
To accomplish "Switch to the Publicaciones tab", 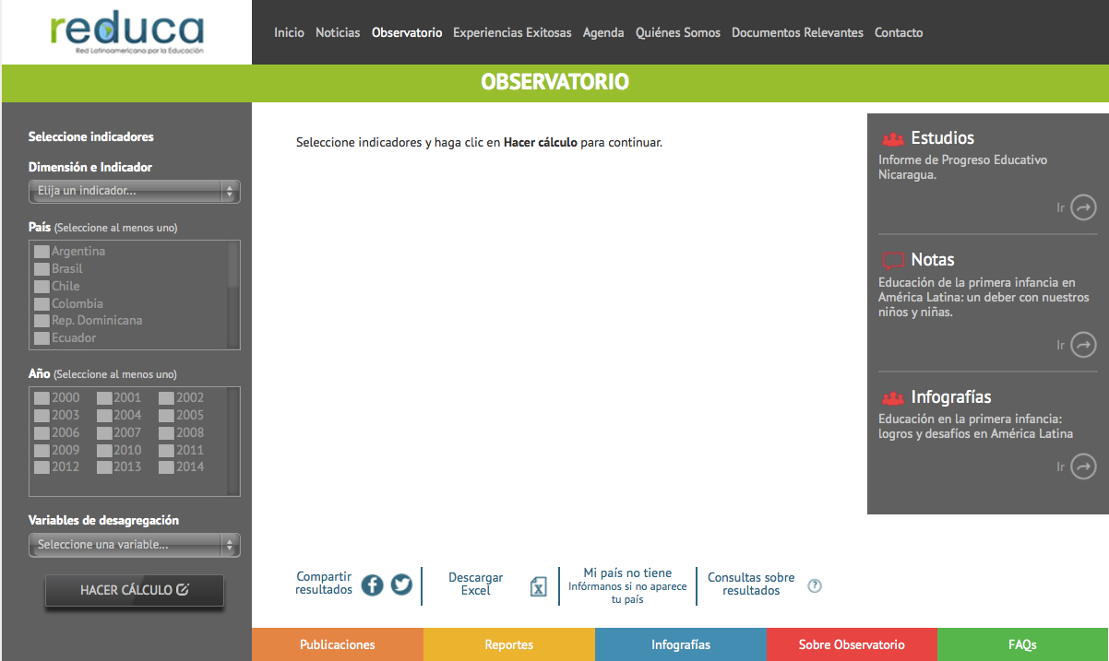I will tap(338, 644).
